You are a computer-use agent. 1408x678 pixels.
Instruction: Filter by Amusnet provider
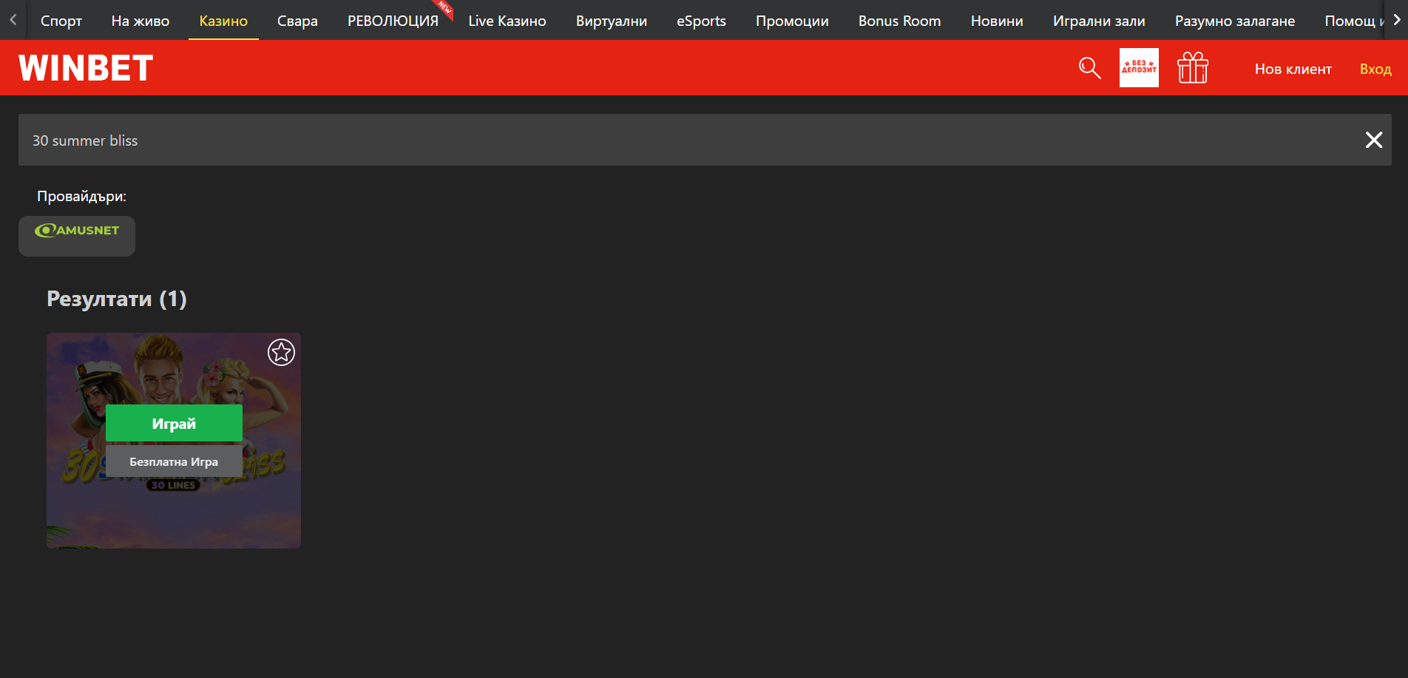pyautogui.click(x=77, y=236)
